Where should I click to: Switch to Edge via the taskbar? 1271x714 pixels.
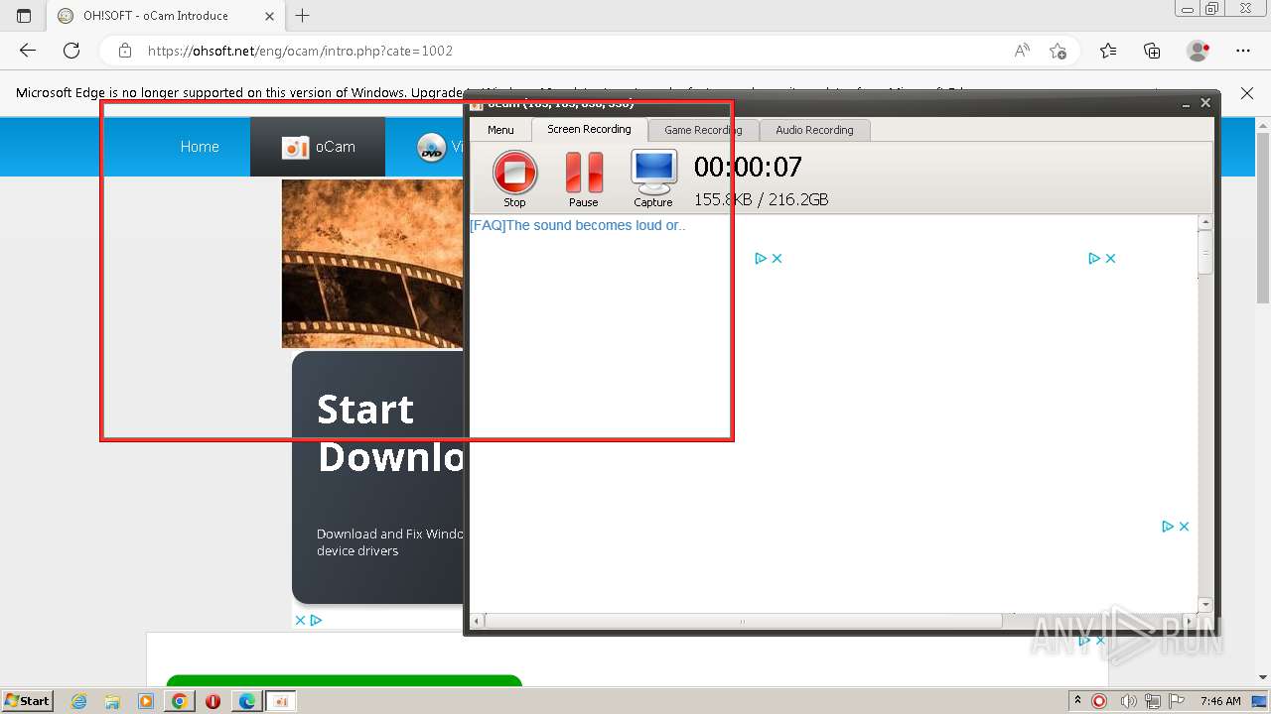pyautogui.click(x=246, y=701)
